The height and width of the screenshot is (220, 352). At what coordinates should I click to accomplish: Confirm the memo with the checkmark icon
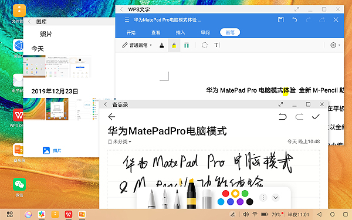pyautogui.click(x=316, y=117)
